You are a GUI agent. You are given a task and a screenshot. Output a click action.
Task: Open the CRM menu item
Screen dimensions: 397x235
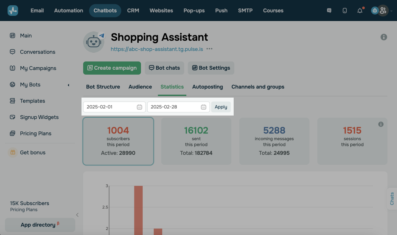(133, 11)
